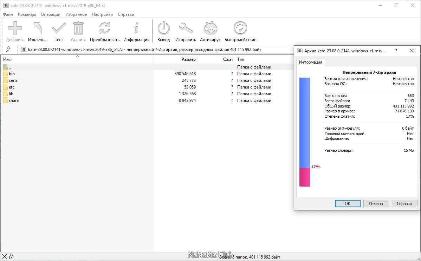Click the Отмена button
421x261 pixels.
point(376,203)
